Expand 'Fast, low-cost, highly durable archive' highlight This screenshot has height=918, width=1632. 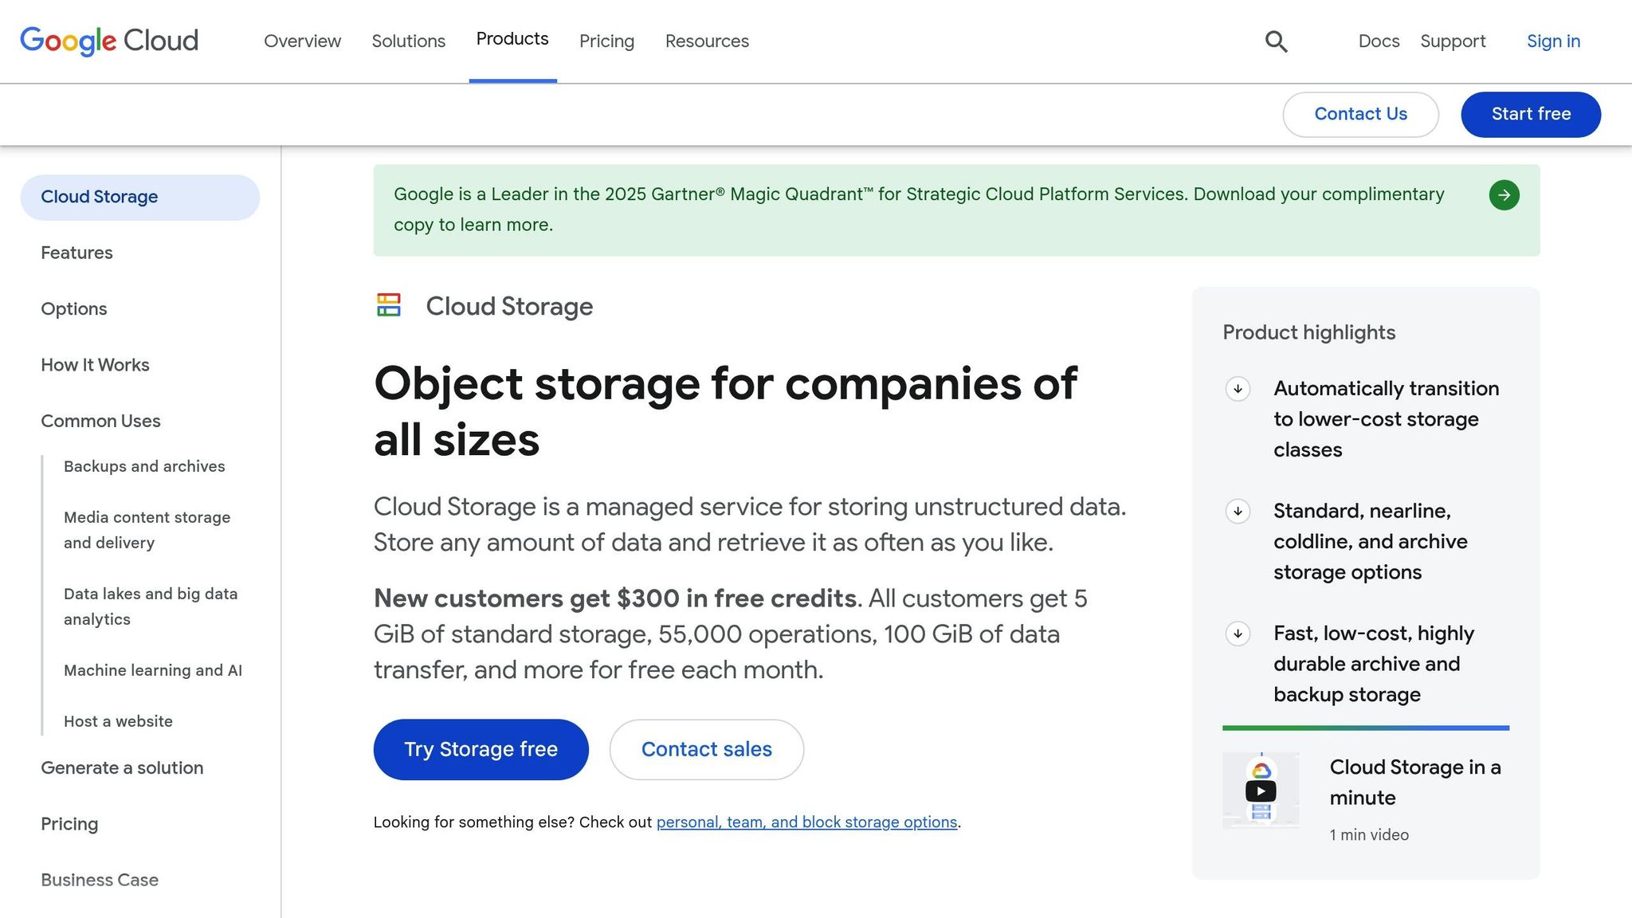pyautogui.click(x=1238, y=634)
